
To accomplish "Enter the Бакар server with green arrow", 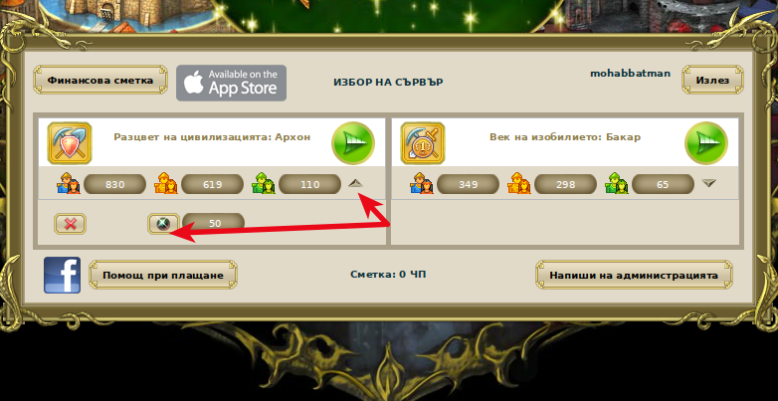I will [x=706, y=143].
